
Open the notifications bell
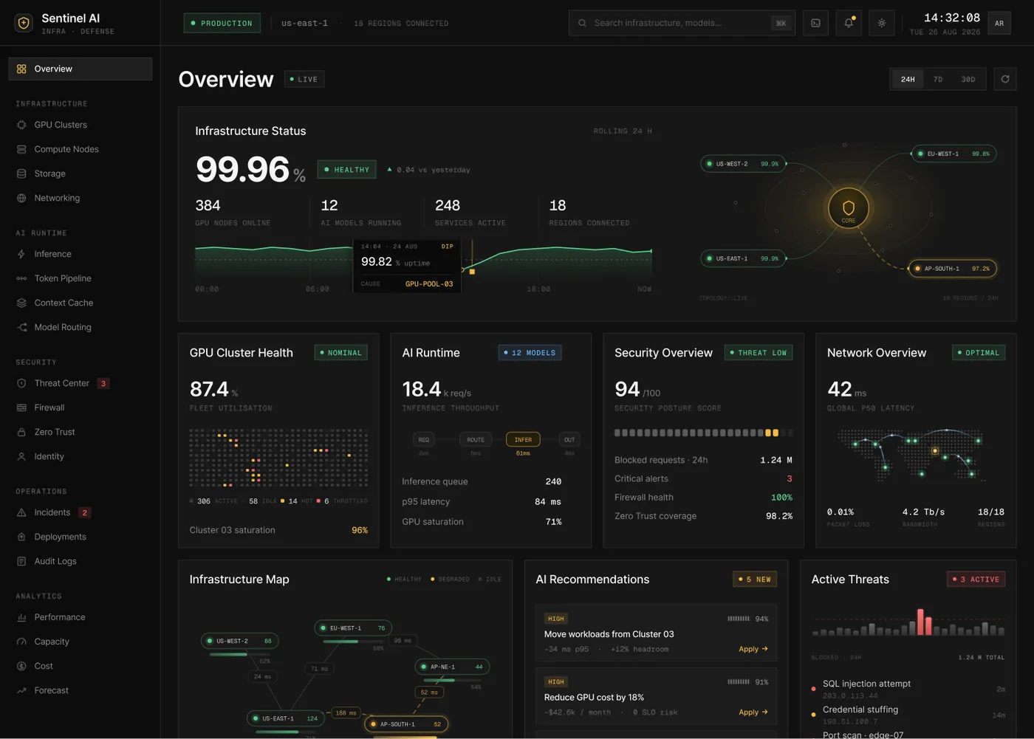click(x=849, y=23)
